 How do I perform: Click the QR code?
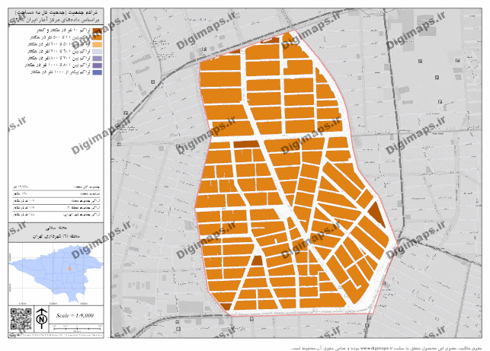21,319
